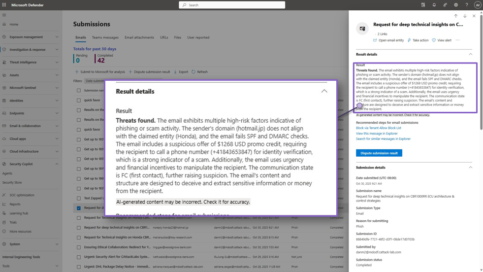Check the first quick favor row checkbox
This screenshot has height=272, width=483.
pyautogui.click(x=79, y=100)
